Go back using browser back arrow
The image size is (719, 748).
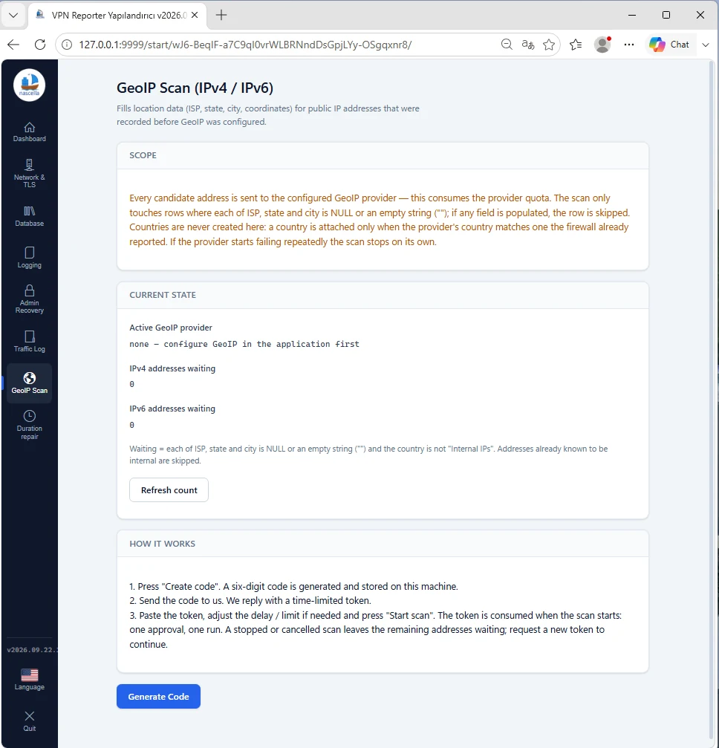[x=13, y=45]
